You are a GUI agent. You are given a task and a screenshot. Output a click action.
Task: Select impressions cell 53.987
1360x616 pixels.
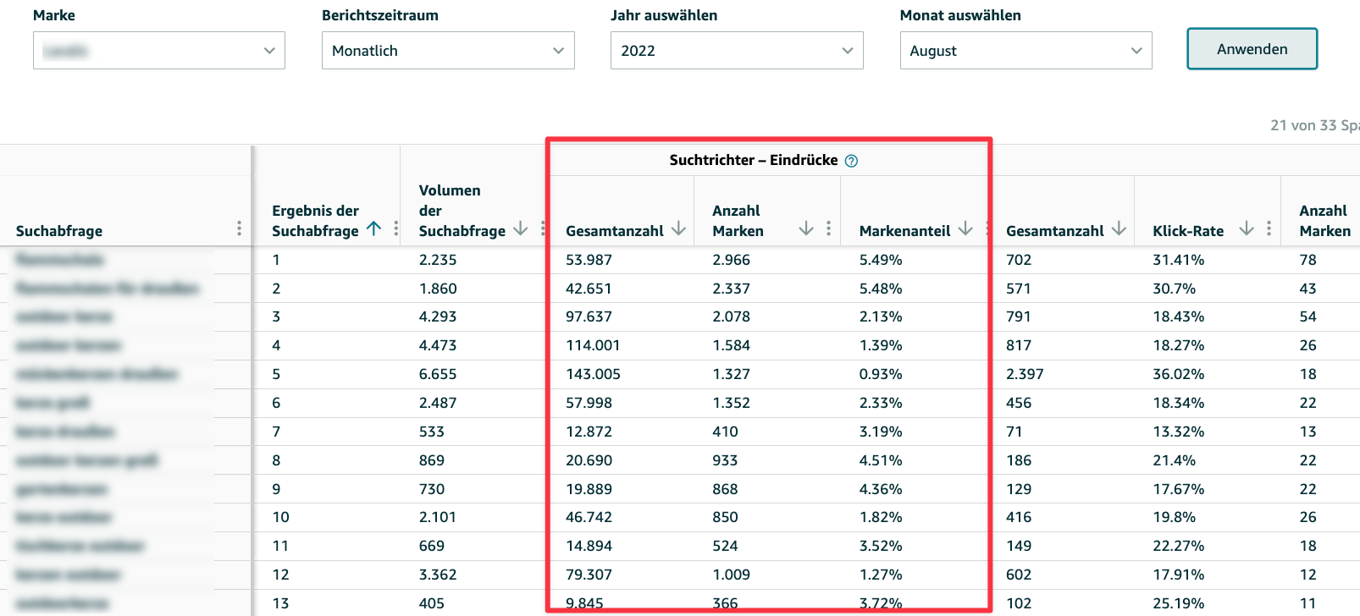pos(589,260)
